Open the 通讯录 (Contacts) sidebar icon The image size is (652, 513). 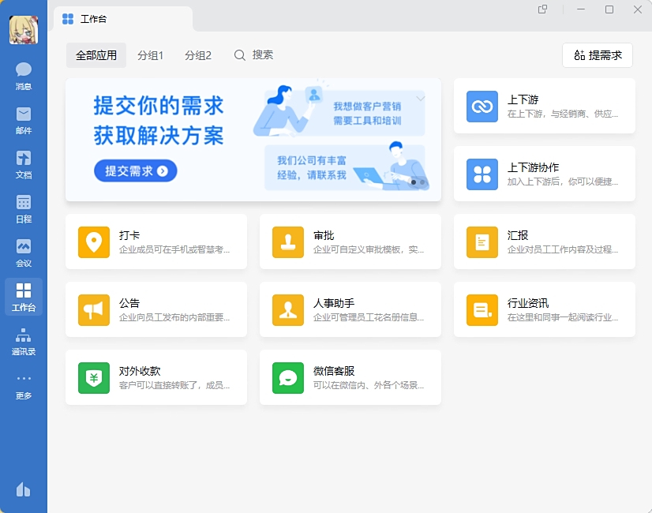(23, 341)
